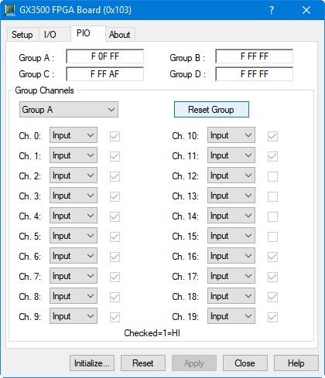The height and width of the screenshot is (378, 325).
Task: Toggle the Ch. 0 state checkbox
Action: pyautogui.click(x=115, y=136)
